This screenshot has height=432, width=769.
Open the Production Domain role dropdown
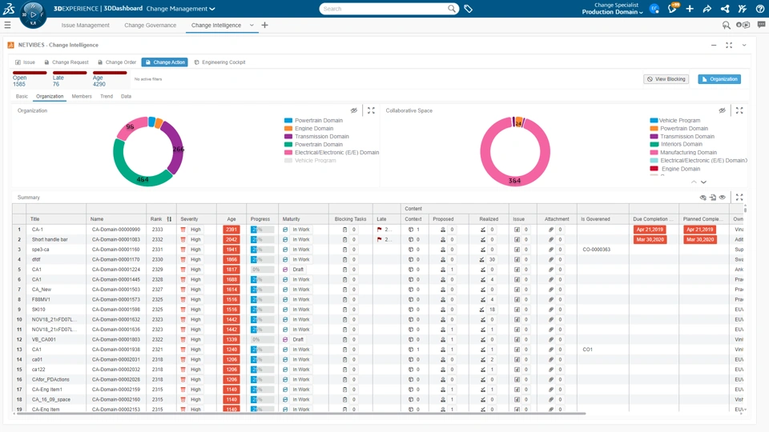612,12
